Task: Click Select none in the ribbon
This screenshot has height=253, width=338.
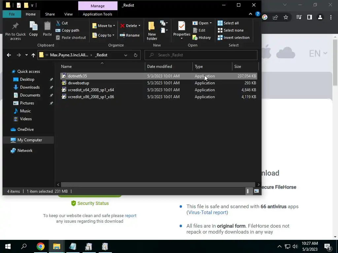Action: coord(231,30)
